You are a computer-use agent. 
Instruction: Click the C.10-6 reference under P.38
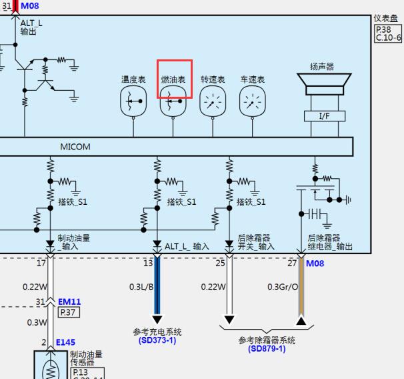(x=388, y=37)
